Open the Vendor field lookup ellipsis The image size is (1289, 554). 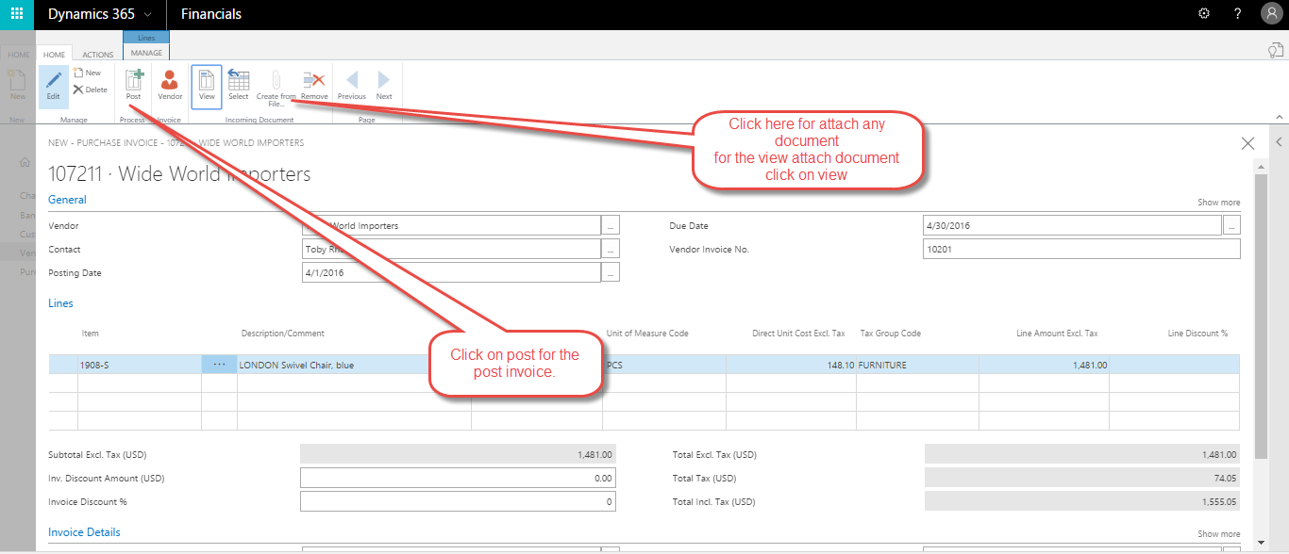coord(611,225)
